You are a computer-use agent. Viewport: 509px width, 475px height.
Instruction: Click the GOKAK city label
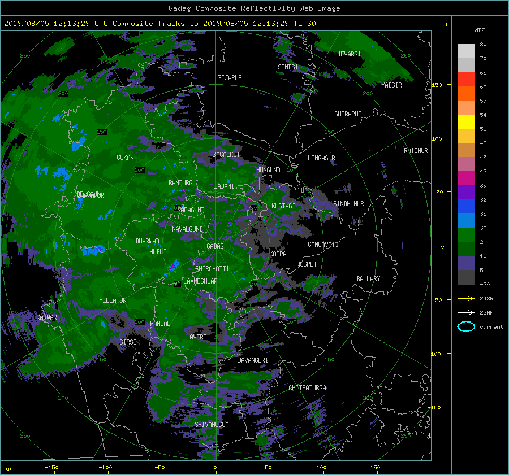point(125,158)
